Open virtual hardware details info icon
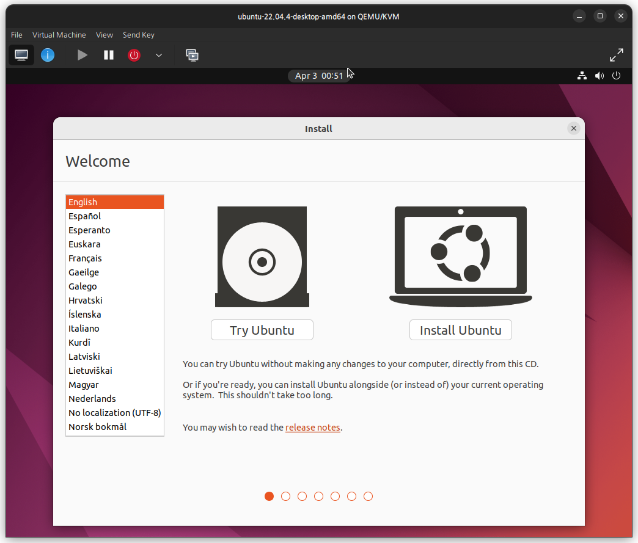This screenshot has width=638, height=543. (48, 55)
